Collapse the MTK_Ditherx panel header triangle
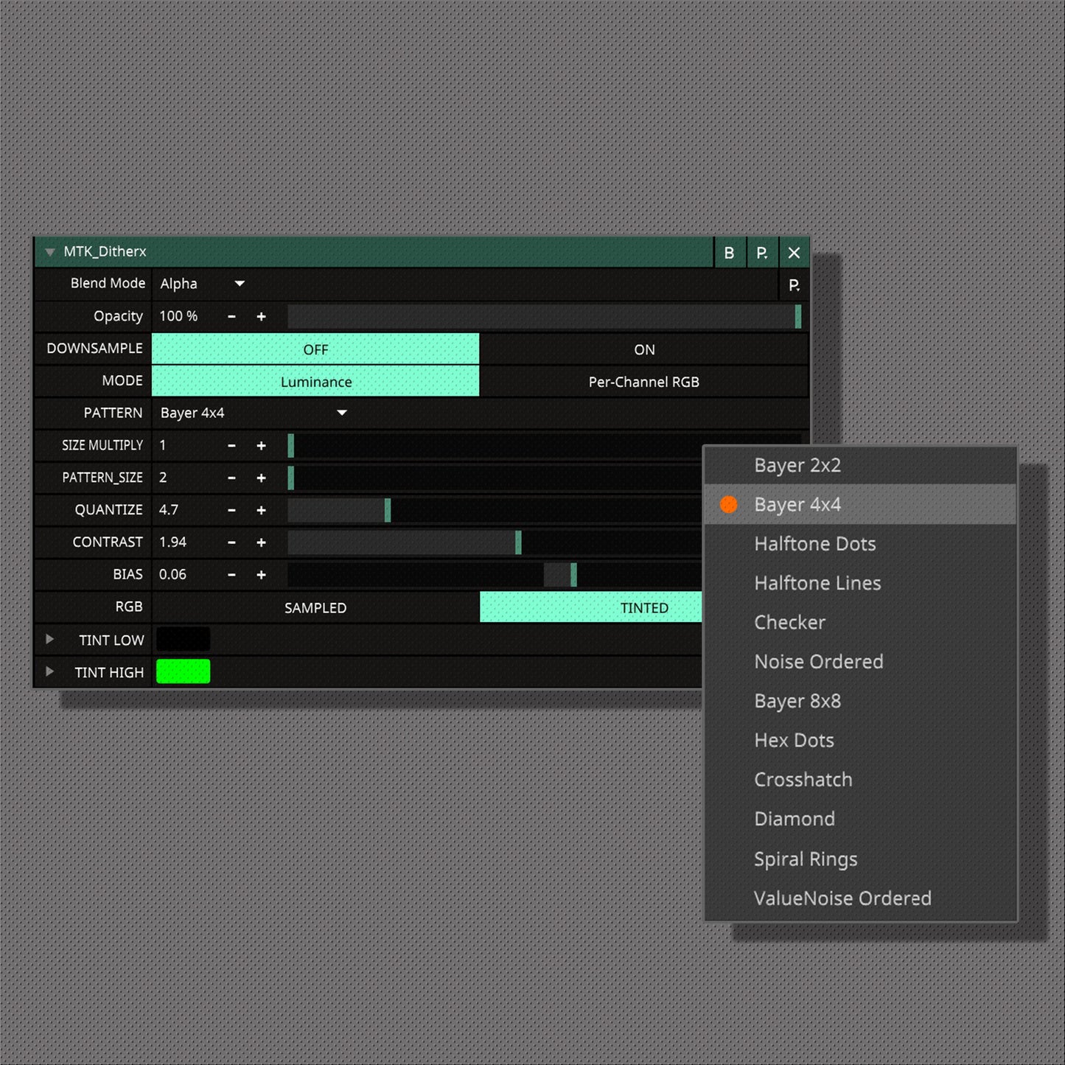Viewport: 1065px width, 1065px height. click(x=49, y=252)
